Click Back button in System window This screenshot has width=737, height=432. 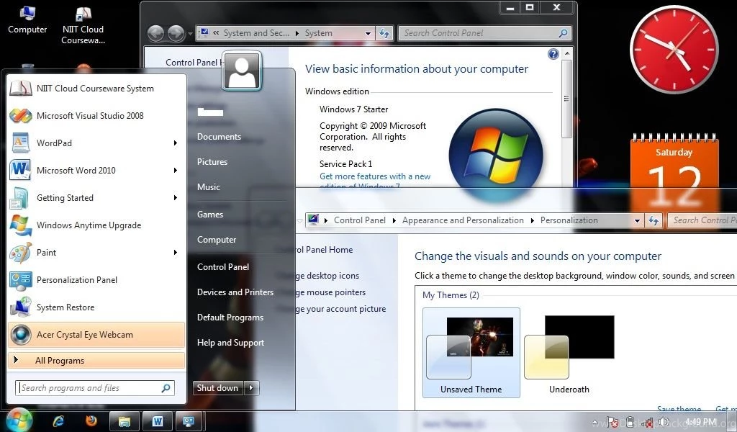155,33
